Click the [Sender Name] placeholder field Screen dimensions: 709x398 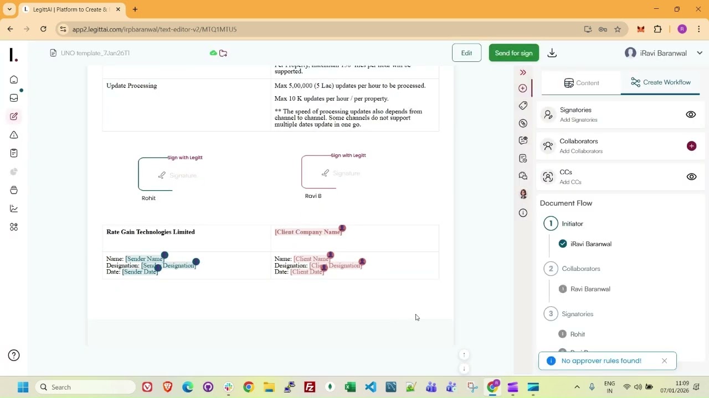[145, 259]
